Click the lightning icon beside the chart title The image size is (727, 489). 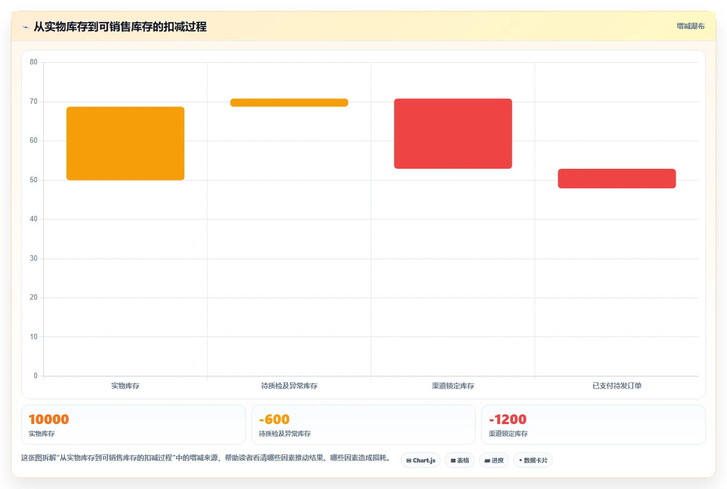coord(25,27)
